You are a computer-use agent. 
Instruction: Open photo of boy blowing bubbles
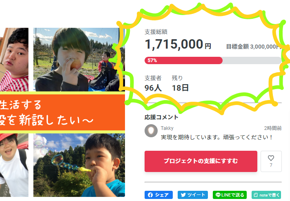pyautogui.click(x=79, y=165)
